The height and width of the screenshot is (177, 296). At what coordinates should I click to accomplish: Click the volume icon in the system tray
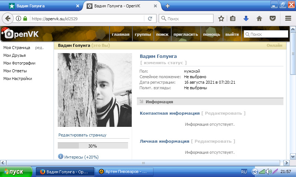coord(269,171)
